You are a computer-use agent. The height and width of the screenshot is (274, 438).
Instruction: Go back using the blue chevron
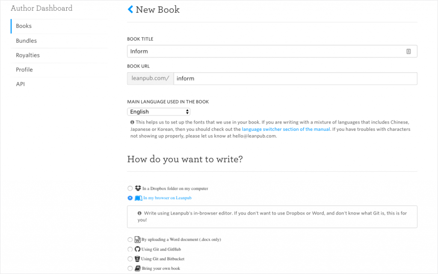[x=130, y=9]
